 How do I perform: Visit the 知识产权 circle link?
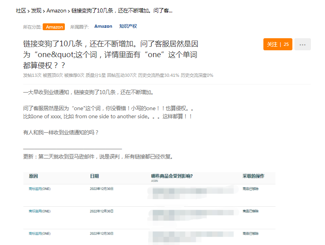[x=128, y=27]
